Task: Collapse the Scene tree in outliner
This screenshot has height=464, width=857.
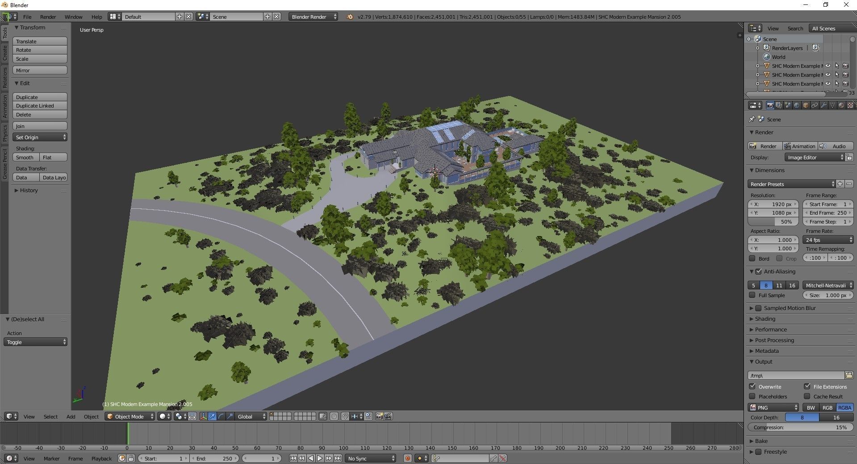Action: (749, 39)
